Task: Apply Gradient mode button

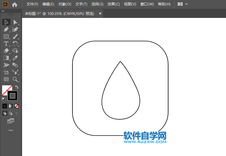Action: [10, 106]
